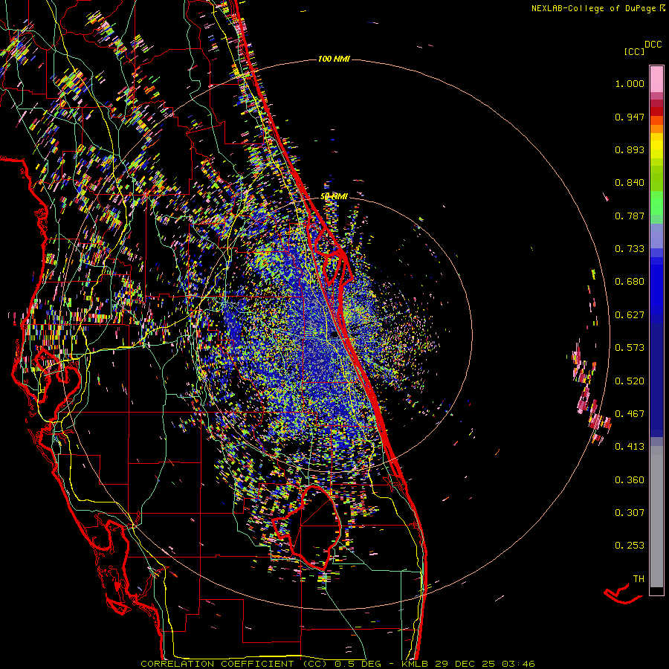Select the 0.840 scale value

pyautogui.click(x=630, y=183)
